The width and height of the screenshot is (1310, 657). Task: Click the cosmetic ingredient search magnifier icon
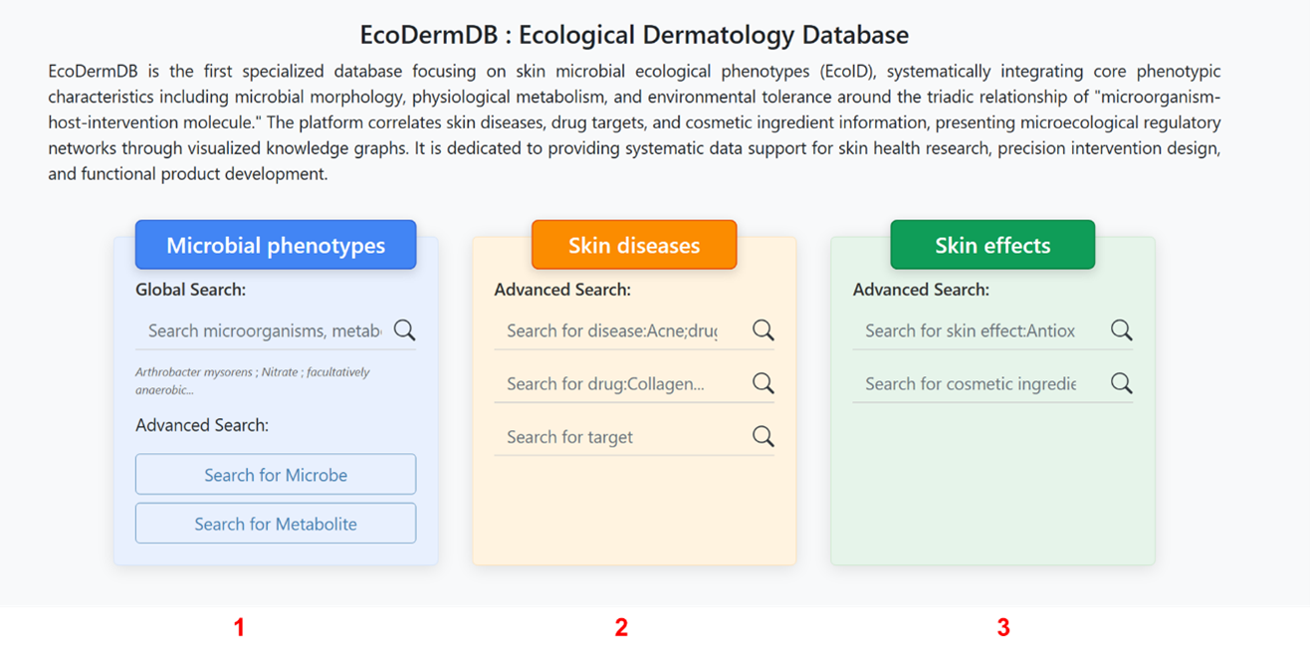click(x=1122, y=383)
